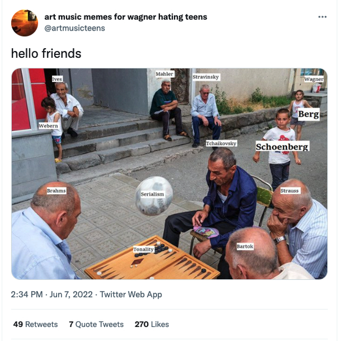Click the Twitter Web App source link

[131, 294]
